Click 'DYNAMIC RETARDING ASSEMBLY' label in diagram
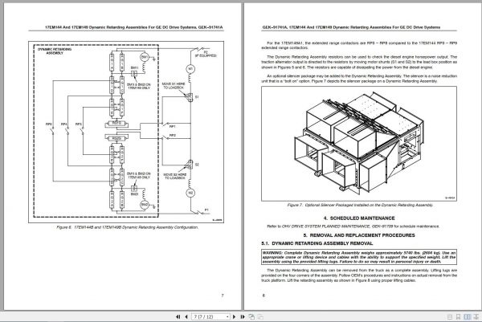The width and height of the screenshot is (482, 322). point(55,51)
